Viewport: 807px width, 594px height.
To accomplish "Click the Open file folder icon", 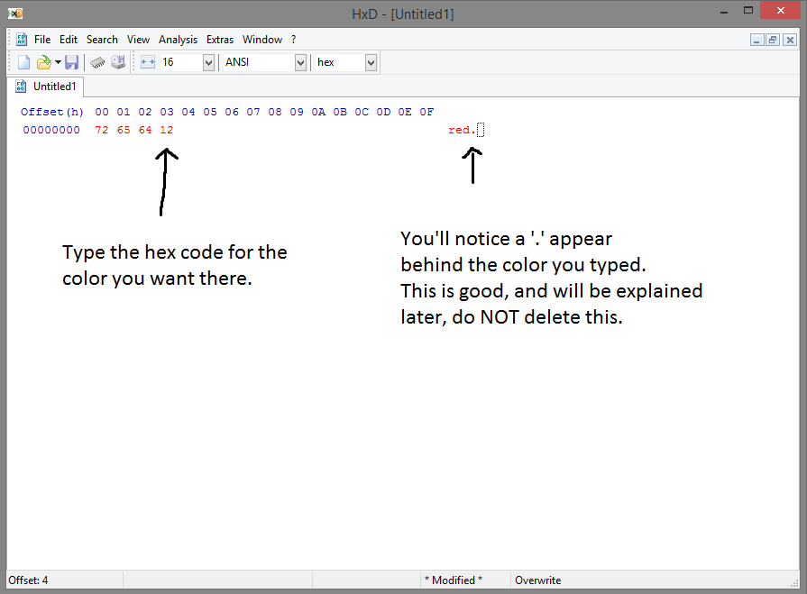I will [x=42, y=62].
